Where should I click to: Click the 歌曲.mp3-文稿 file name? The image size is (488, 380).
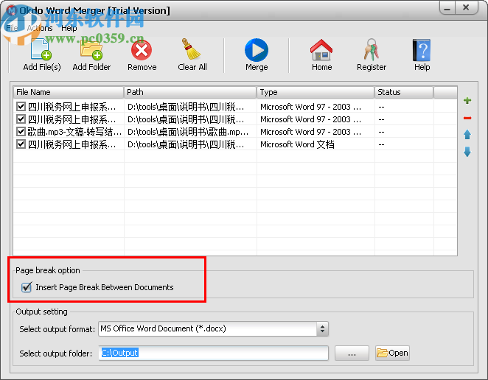(x=74, y=132)
